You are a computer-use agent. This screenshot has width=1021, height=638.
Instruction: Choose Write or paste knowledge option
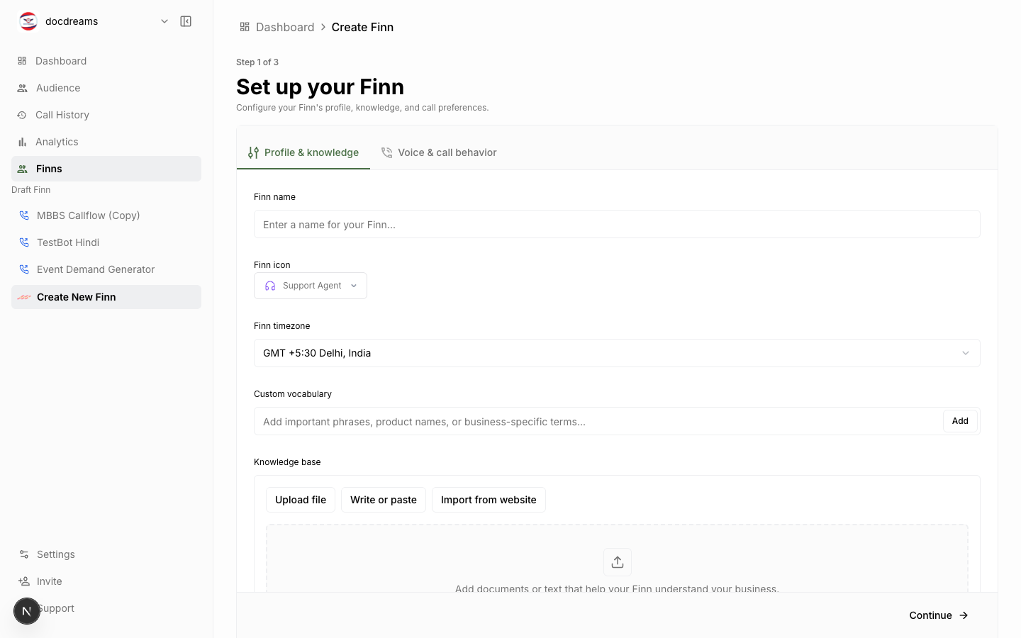coord(384,500)
